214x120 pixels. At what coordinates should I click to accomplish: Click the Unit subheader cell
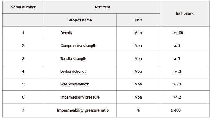tap(138, 20)
